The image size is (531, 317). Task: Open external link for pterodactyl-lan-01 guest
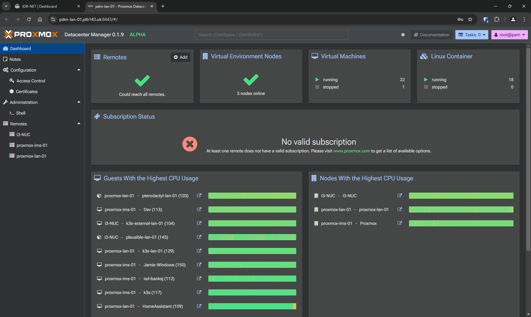tap(199, 196)
